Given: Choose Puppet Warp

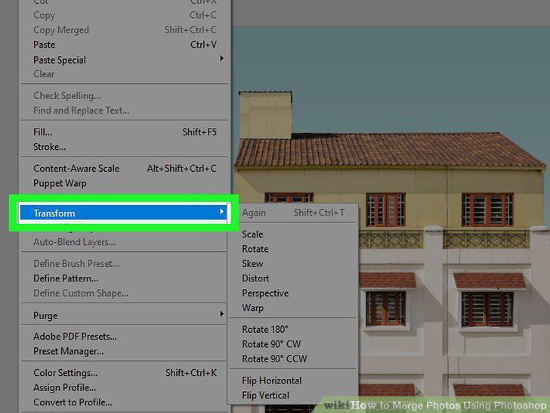Looking at the screenshot, I should pos(125,183).
